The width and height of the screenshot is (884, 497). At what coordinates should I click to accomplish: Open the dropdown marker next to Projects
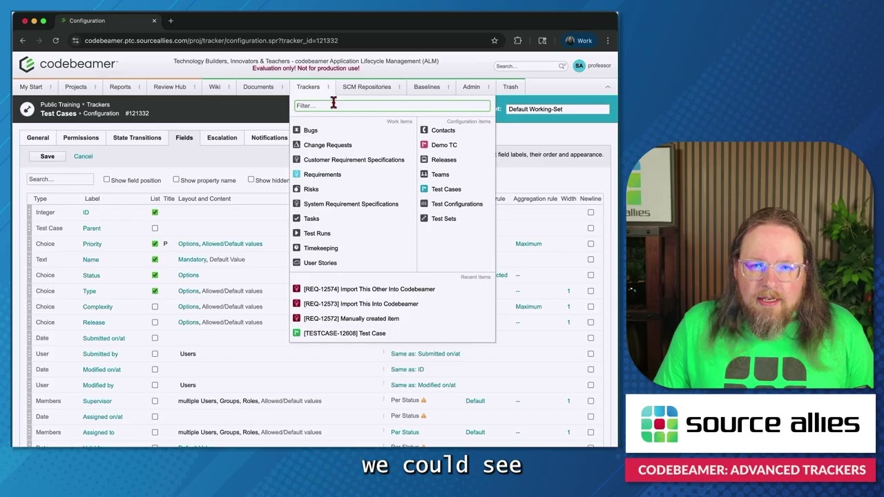[95, 87]
